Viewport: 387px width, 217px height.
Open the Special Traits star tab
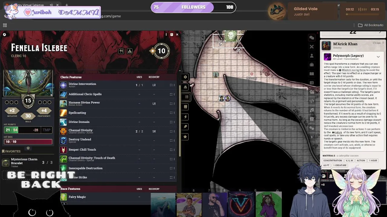click(185, 137)
